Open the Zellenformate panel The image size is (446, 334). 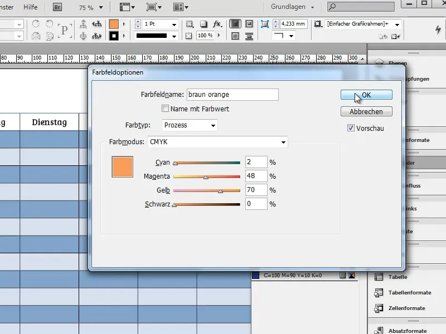tap(406, 308)
